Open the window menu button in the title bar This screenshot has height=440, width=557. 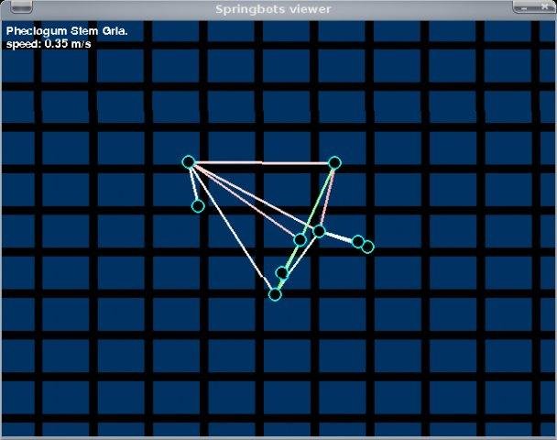pyautogui.click(x=21, y=7)
